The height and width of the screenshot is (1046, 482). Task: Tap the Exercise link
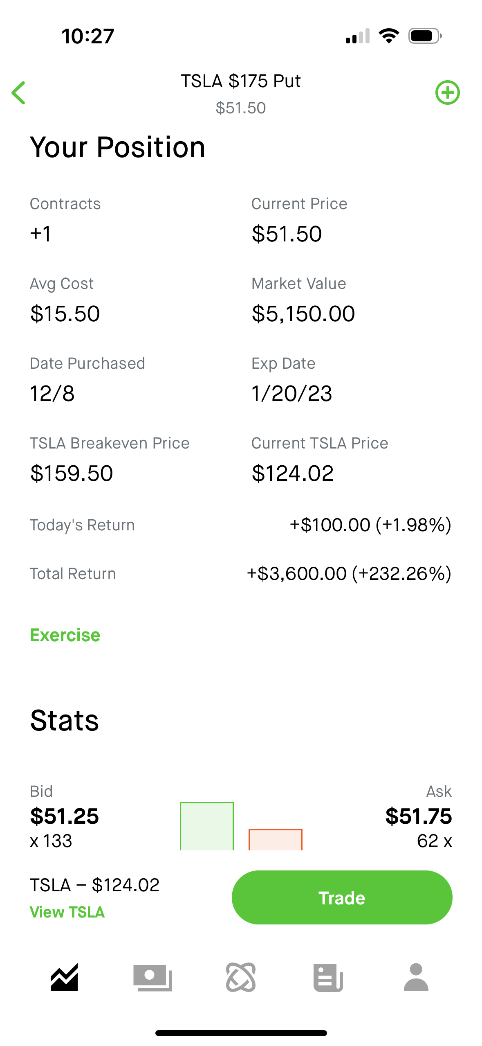pos(65,635)
